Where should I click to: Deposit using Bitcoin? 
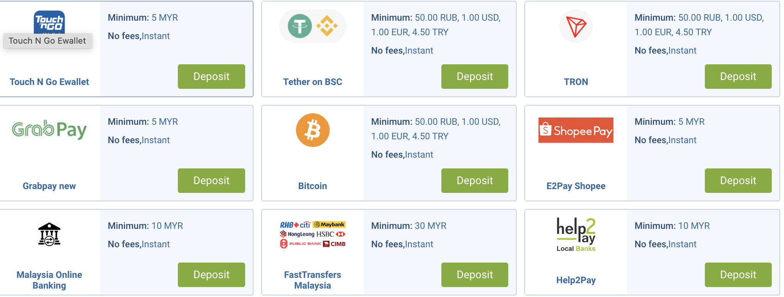(x=474, y=181)
